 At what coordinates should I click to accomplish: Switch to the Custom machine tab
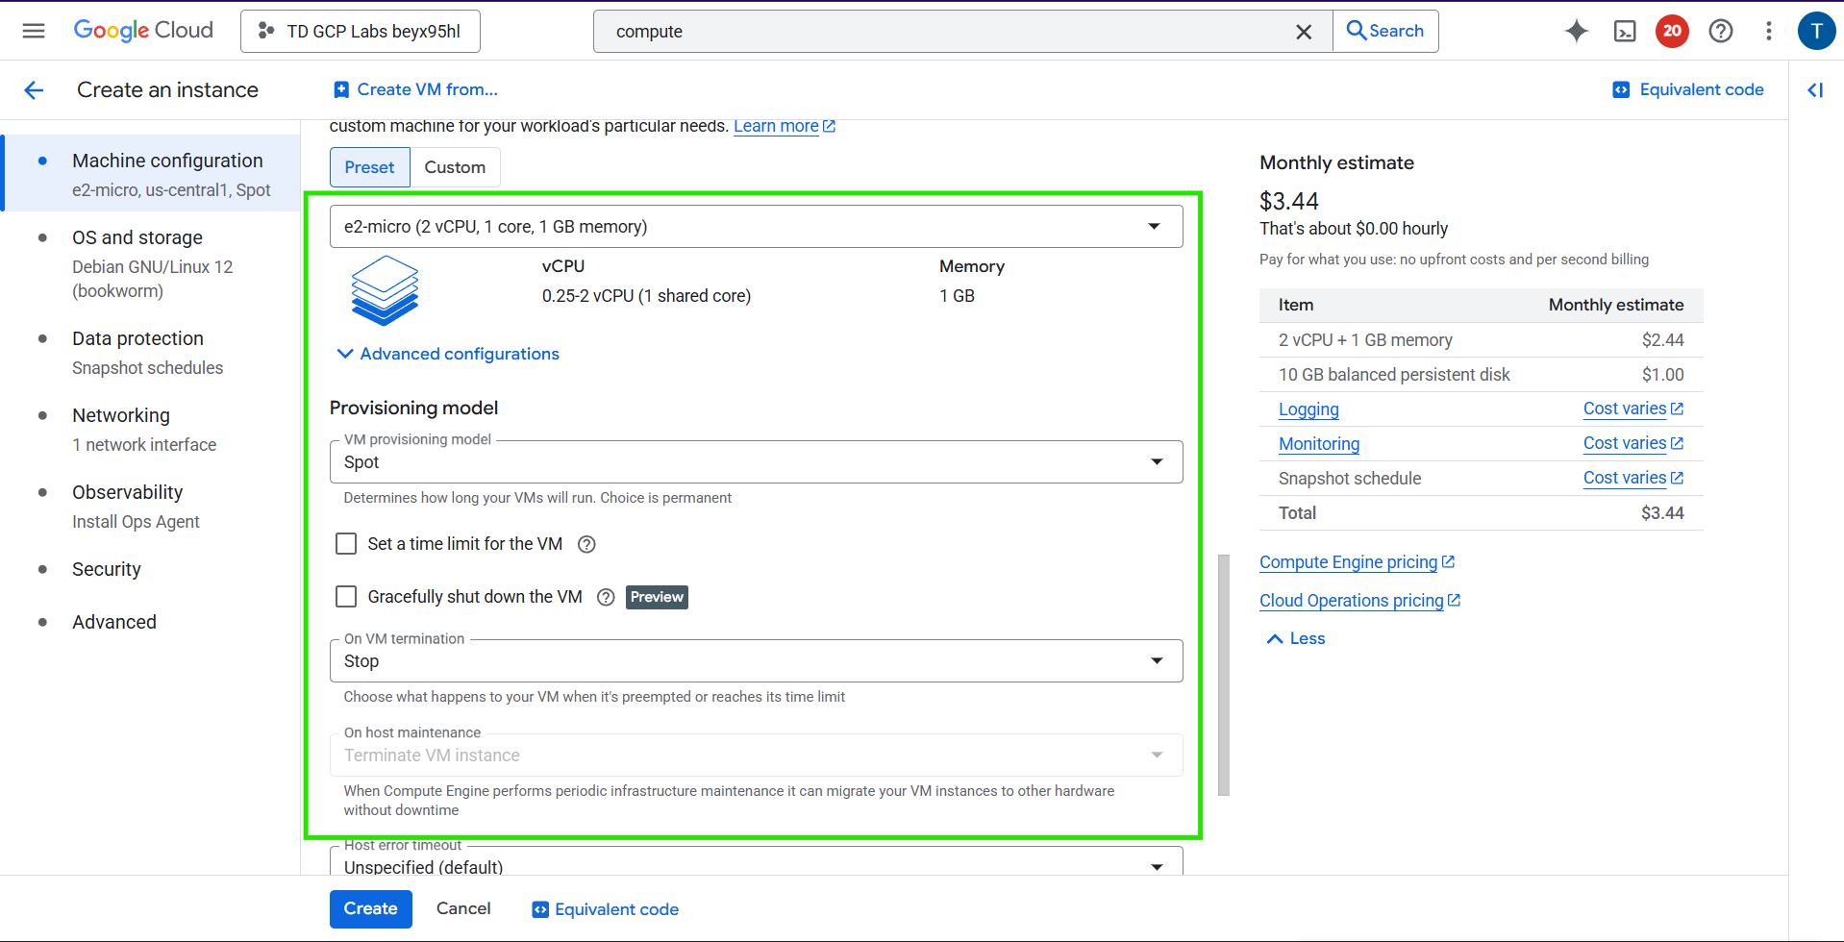(455, 167)
